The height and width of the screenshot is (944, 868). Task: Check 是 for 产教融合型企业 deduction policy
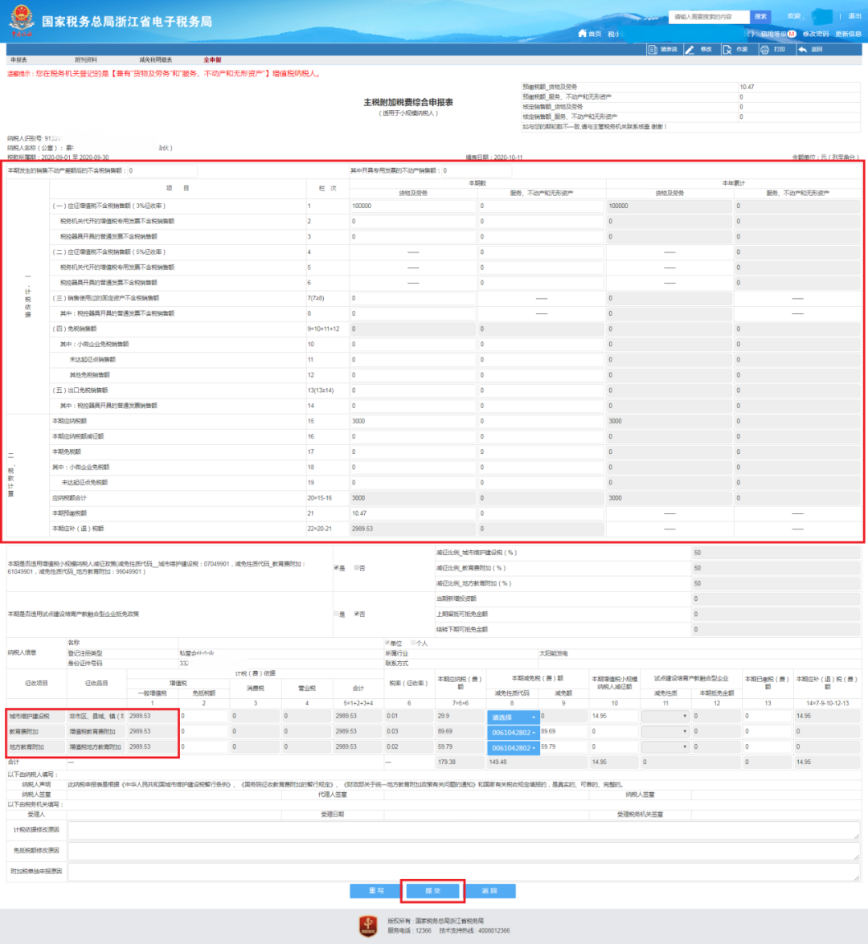pos(337,614)
